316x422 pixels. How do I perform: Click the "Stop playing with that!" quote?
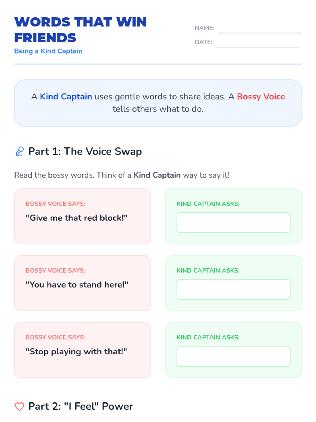pos(76,352)
